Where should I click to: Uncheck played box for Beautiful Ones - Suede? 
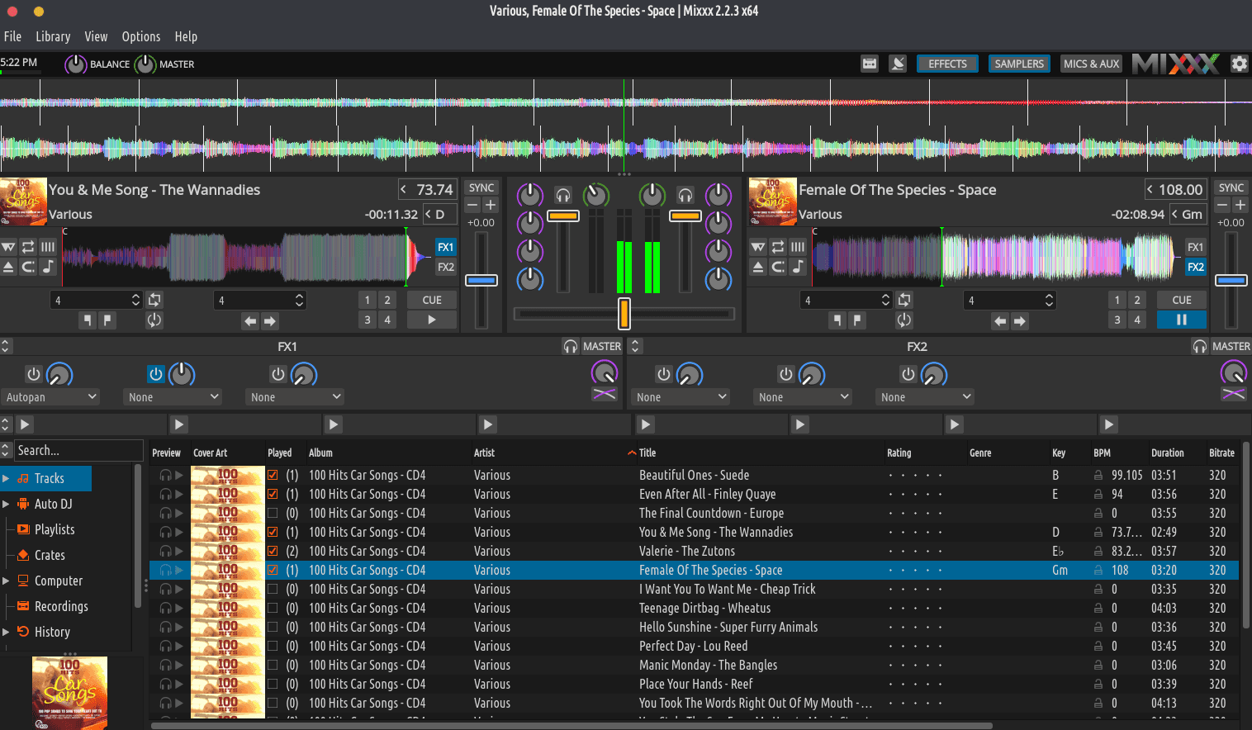pyautogui.click(x=273, y=475)
